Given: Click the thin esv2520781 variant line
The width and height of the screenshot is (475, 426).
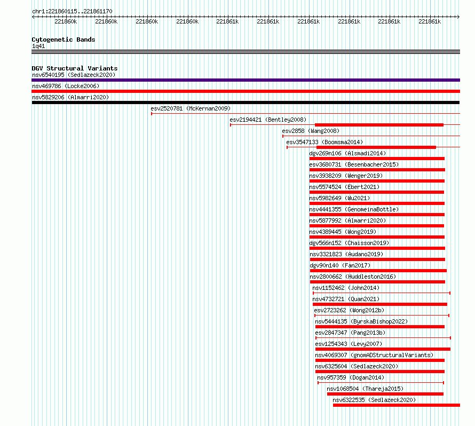Looking at the screenshot, I should pyautogui.click(x=306, y=114).
